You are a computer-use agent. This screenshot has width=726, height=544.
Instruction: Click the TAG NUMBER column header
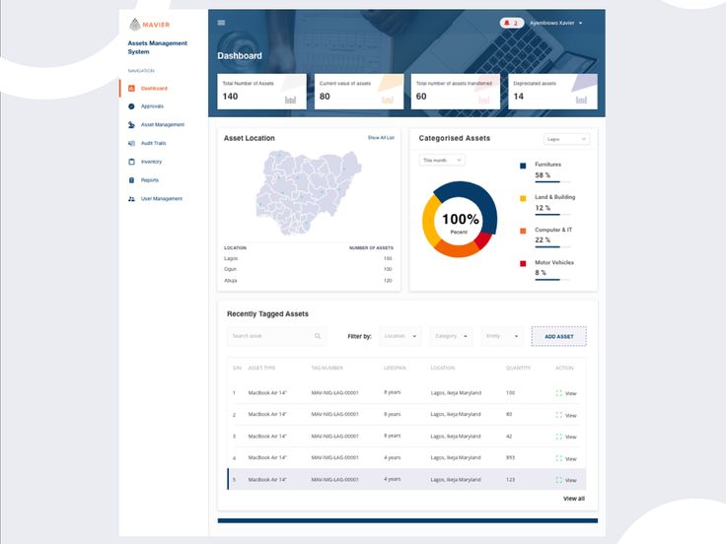coord(327,369)
